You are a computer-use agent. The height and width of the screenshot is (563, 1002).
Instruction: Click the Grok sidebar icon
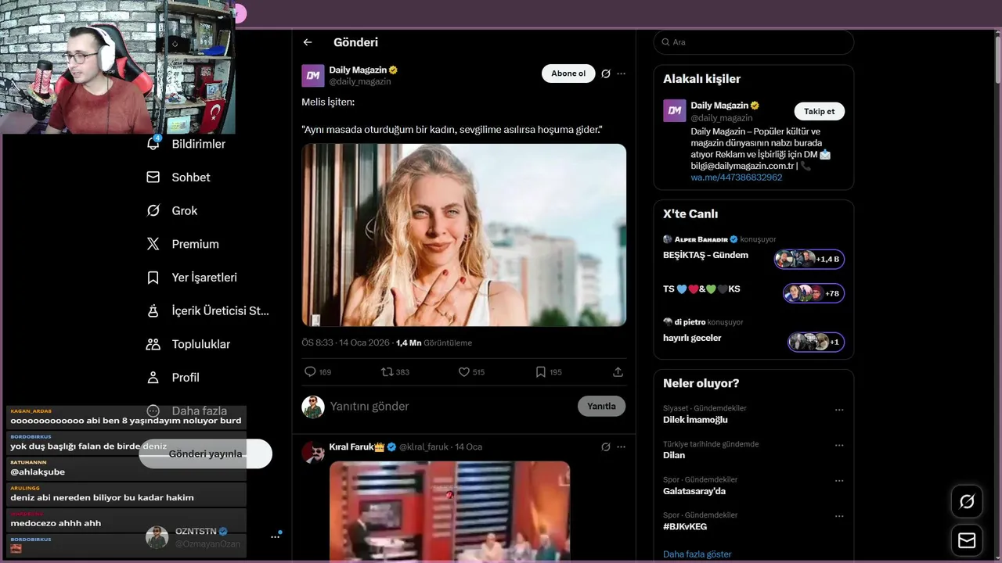(x=153, y=211)
